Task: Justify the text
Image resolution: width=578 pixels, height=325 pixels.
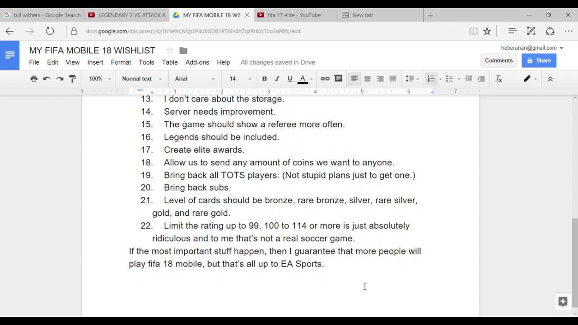Action: [x=393, y=79]
